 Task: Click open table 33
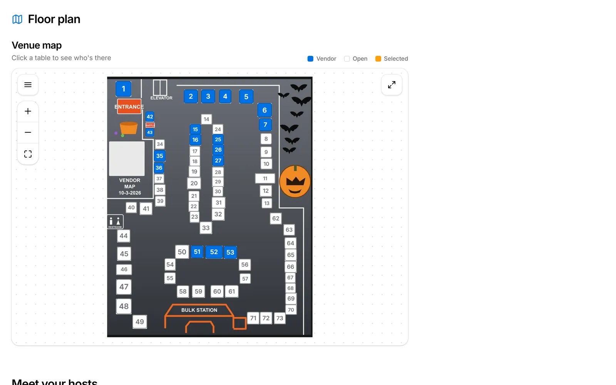tap(206, 228)
